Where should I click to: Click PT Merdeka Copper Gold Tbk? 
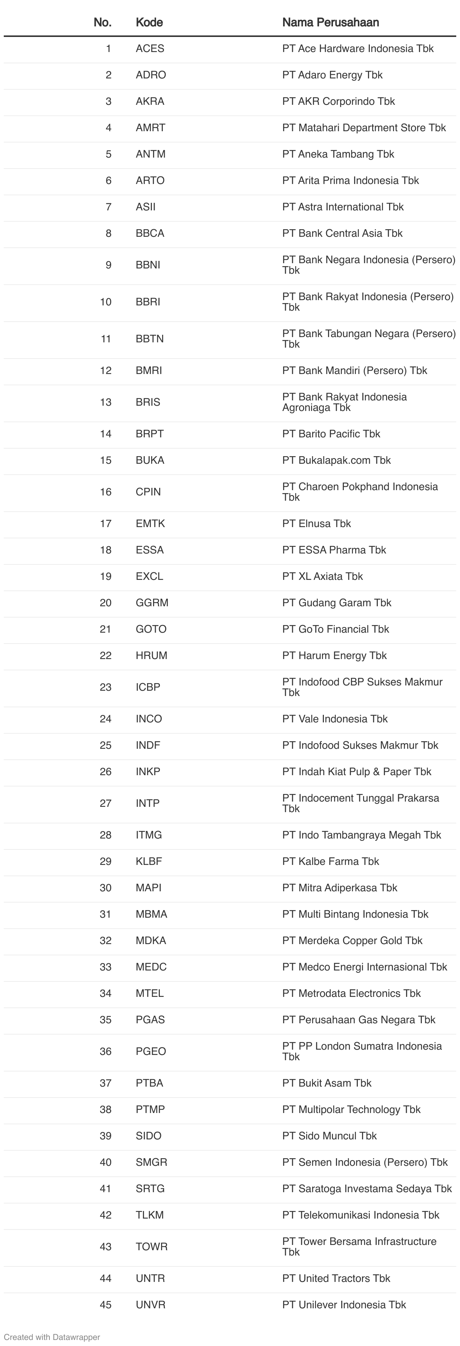pos(352,940)
